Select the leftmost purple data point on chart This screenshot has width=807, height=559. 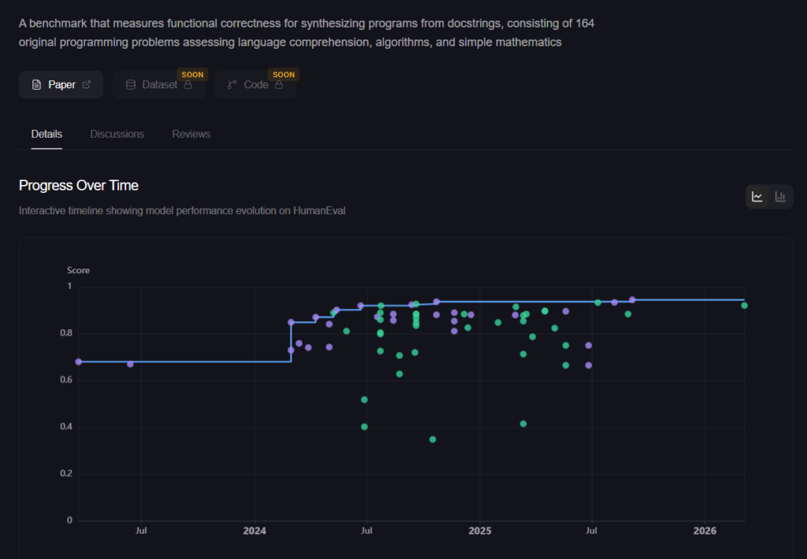click(x=78, y=361)
